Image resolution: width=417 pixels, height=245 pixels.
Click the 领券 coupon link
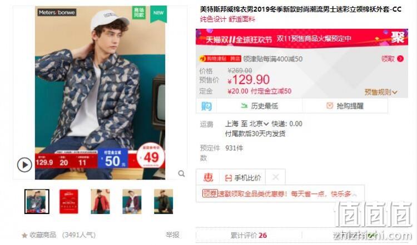[210, 193]
